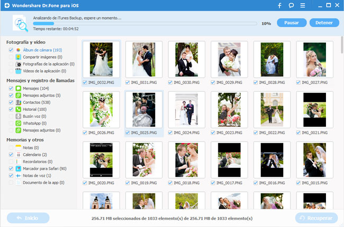Screen dimensions: 344x227
Task: Click the Notas de voz waveform icon
Action: tap(19, 176)
